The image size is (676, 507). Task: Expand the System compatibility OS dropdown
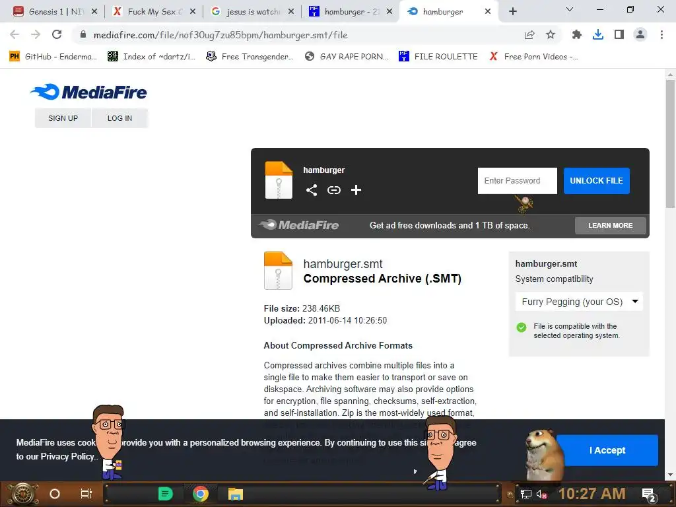click(578, 302)
